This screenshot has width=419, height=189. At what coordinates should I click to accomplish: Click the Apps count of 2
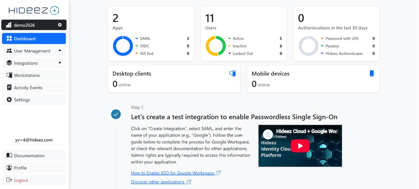pos(115,18)
